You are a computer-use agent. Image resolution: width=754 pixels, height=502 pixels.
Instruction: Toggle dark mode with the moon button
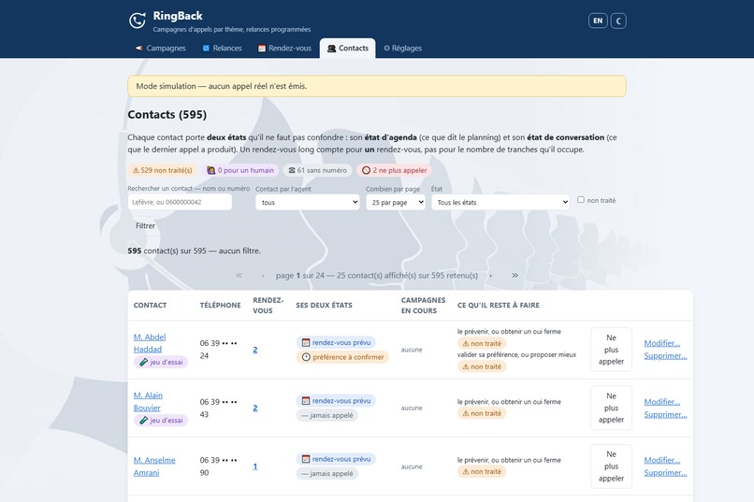coord(618,21)
